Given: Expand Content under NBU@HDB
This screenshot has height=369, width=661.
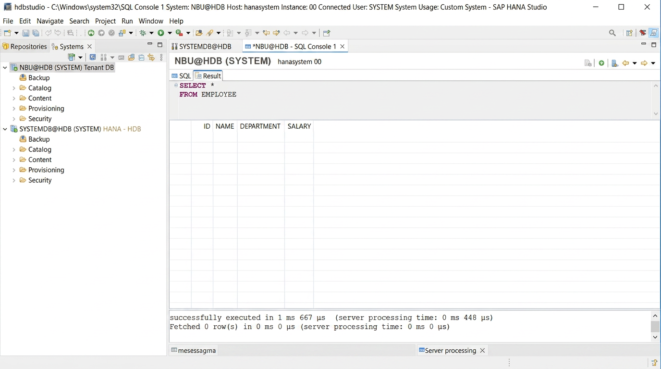Looking at the screenshot, I should click(x=14, y=98).
